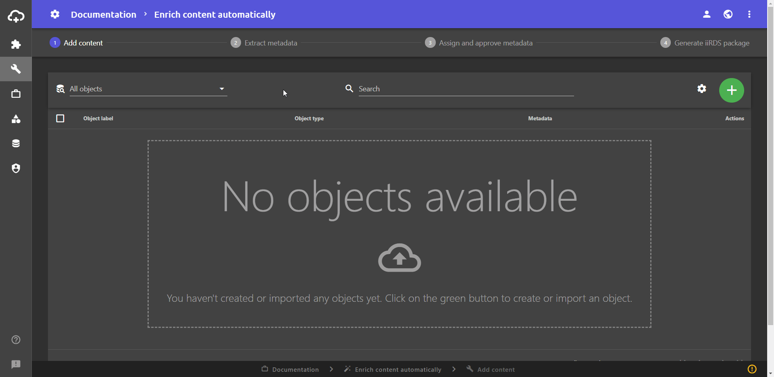This screenshot has width=774, height=377.
Task: Go to step 2 Extract metadata
Action: coord(264,43)
